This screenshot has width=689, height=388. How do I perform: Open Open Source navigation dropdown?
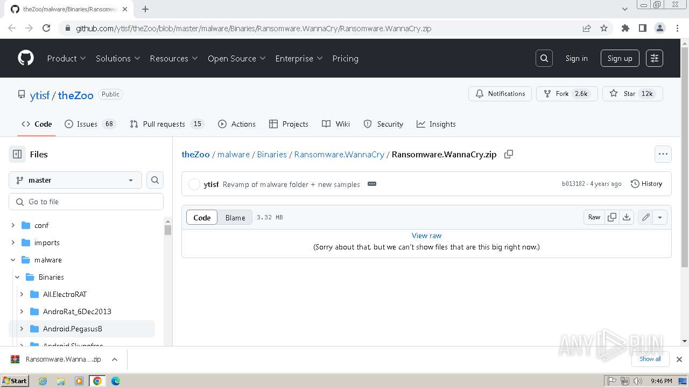(236, 58)
